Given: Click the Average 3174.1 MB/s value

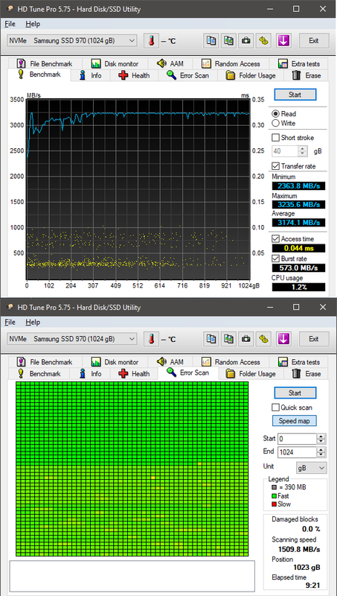Looking at the screenshot, I should pyautogui.click(x=298, y=222).
